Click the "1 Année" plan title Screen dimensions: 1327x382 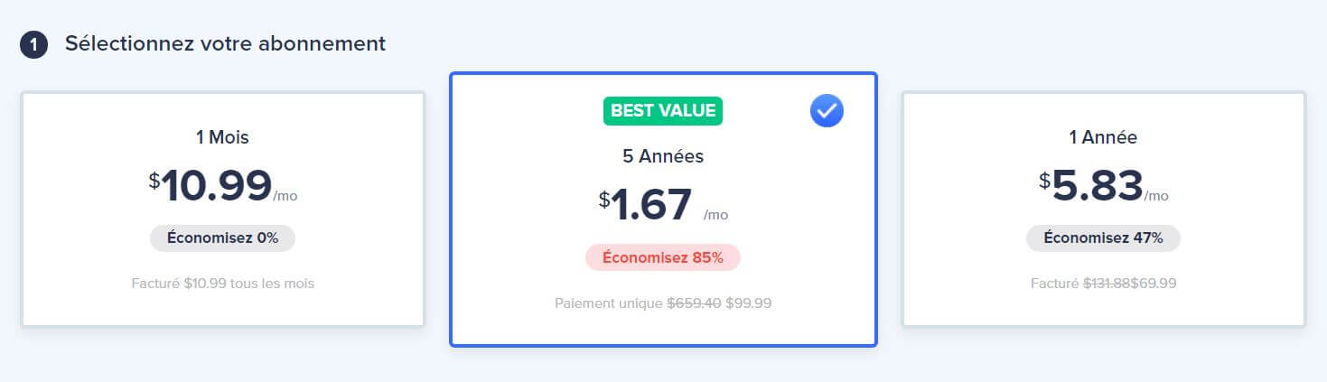(1103, 137)
